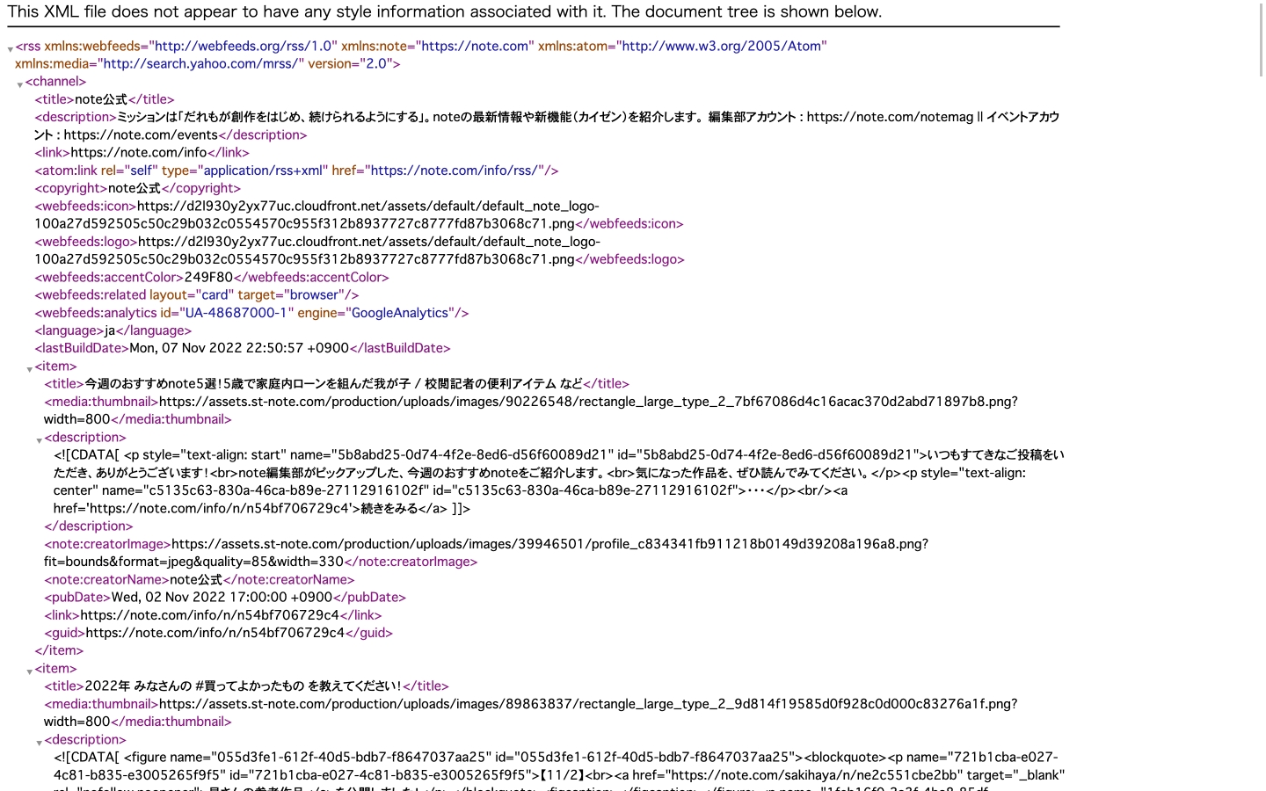This screenshot has width=1266, height=791.
Task: Select the webfeeds:icon cloudfront URL
Action: (367, 206)
